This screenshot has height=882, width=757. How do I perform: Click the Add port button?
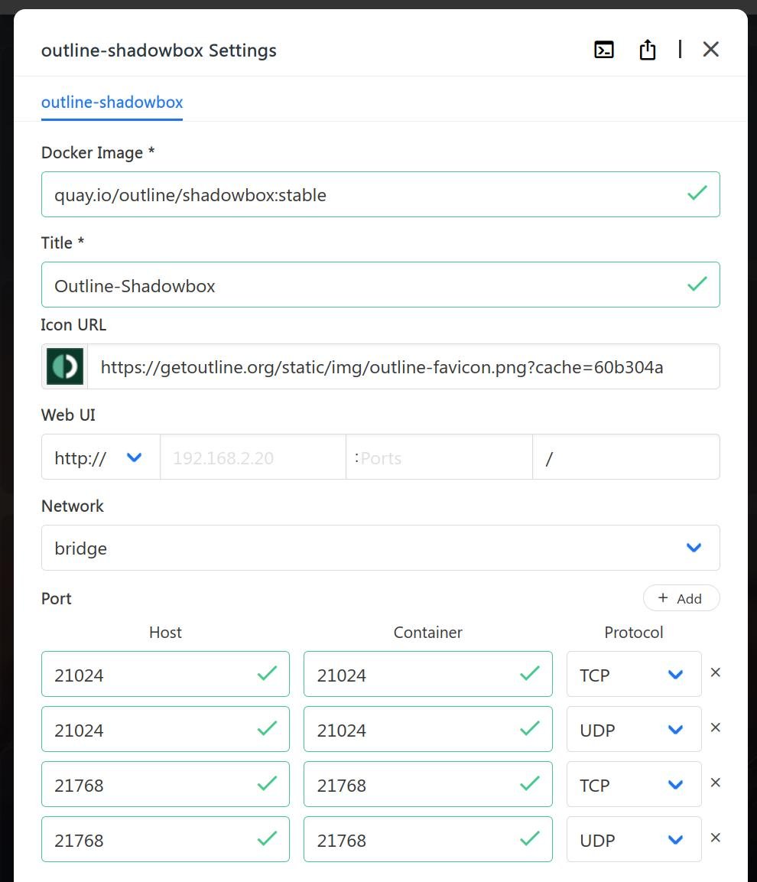point(681,598)
